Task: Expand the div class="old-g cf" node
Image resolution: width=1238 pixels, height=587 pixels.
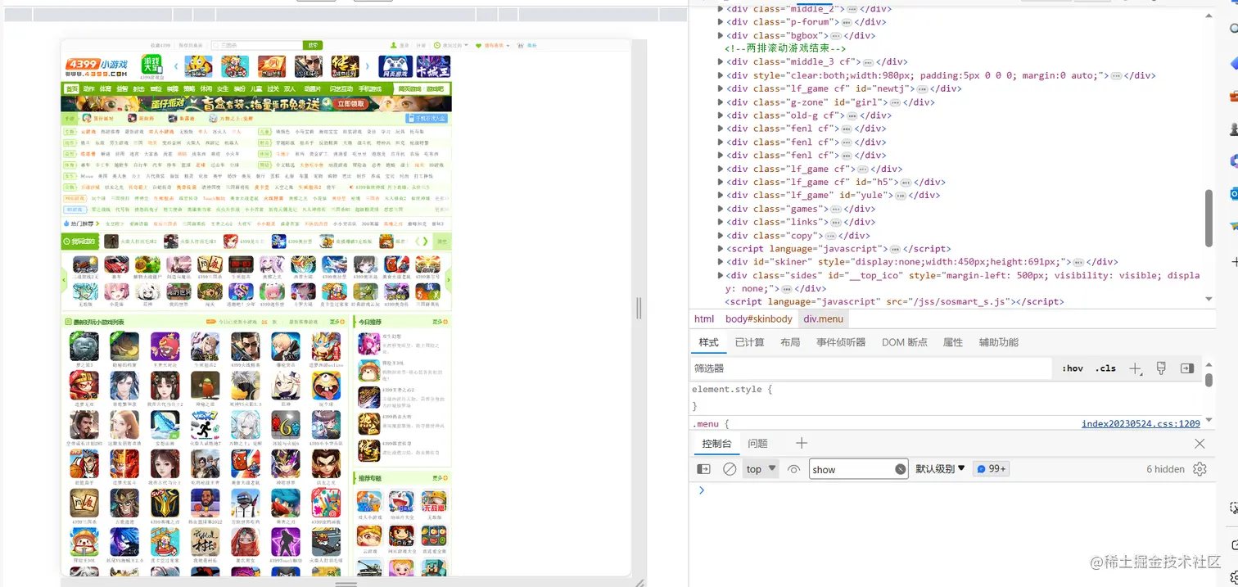Action: (721, 115)
